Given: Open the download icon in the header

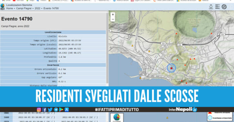Looking at the screenshot, I should [211, 7].
